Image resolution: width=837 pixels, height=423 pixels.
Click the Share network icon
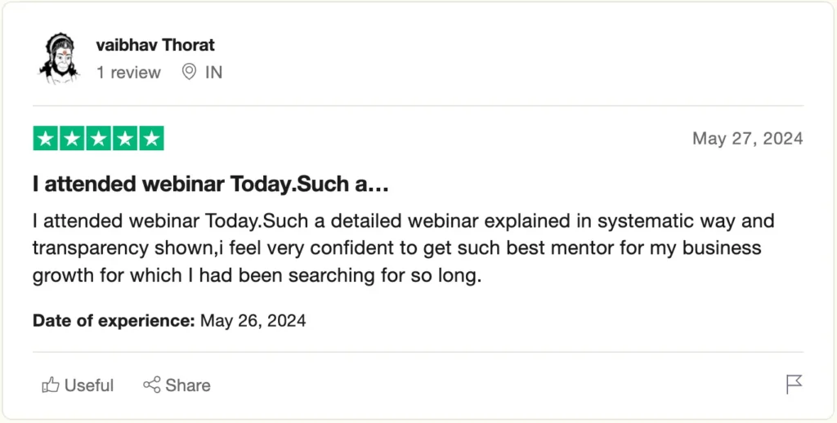tap(151, 385)
